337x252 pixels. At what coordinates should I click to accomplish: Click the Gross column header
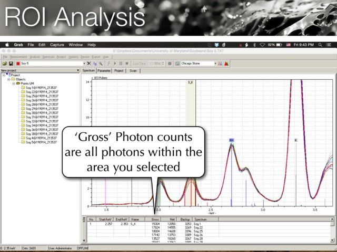155,219
